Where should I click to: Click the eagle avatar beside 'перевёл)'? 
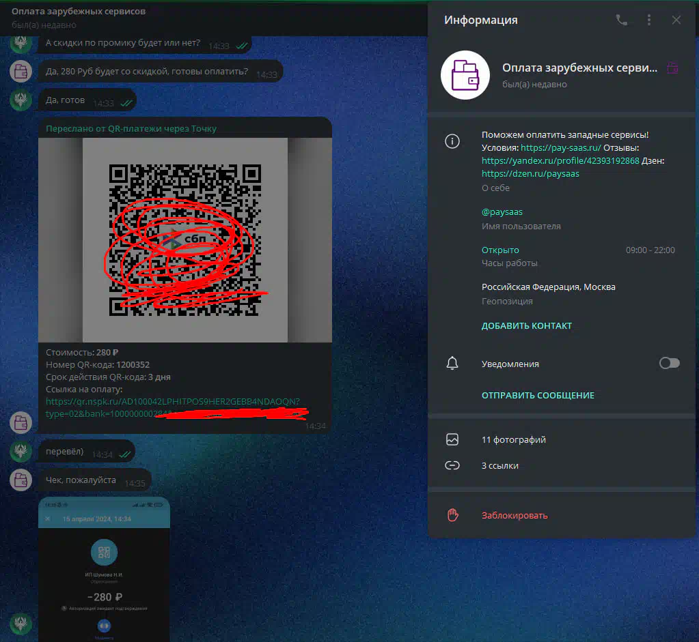(20, 451)
